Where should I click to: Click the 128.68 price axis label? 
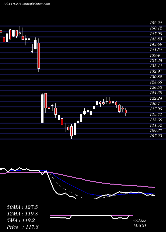pos(156,82)
